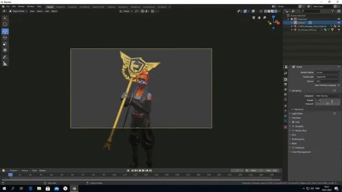Viewport: 342px width, 192px height.
Task: Open the Scene properties tab icon
Action: [285, 94]
